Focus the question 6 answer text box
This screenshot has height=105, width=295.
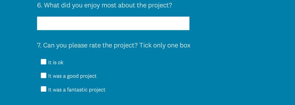point(113,23)
